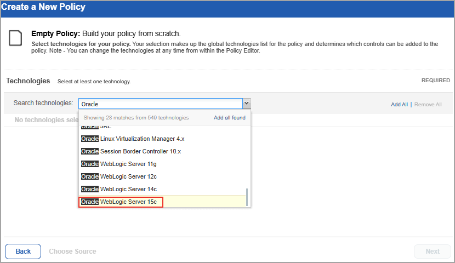Click the REQUIRED label
The image size is (455, 263).
pos(436,81)
